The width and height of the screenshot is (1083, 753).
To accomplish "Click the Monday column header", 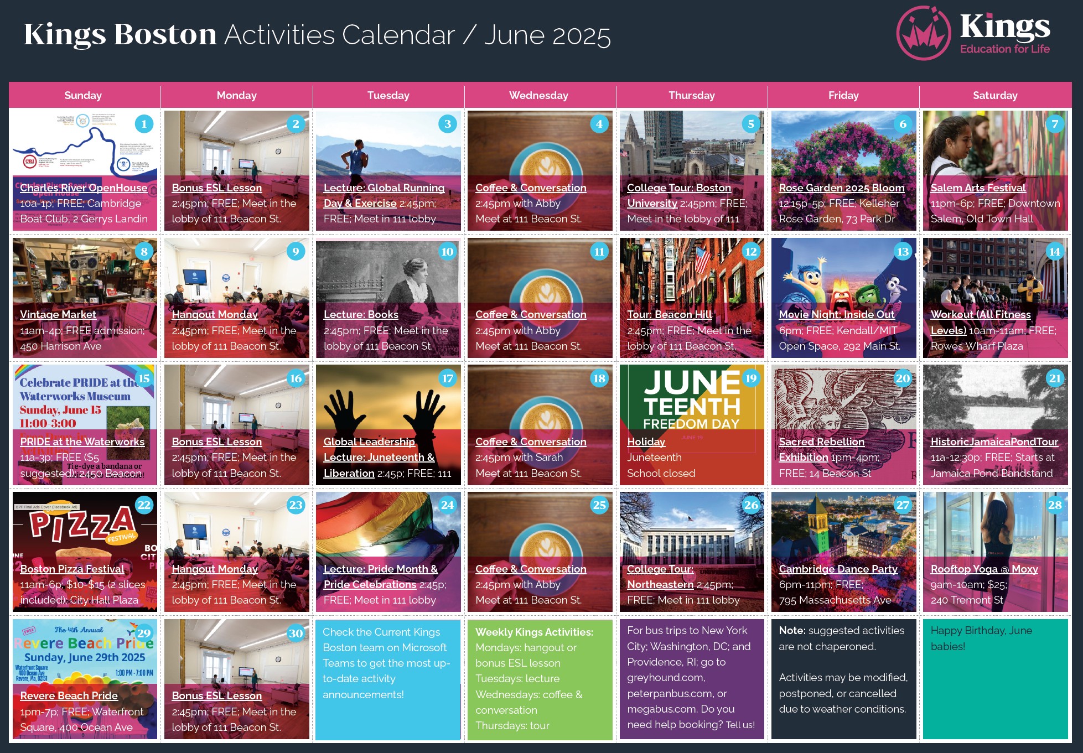I will (x=237, y=95).
